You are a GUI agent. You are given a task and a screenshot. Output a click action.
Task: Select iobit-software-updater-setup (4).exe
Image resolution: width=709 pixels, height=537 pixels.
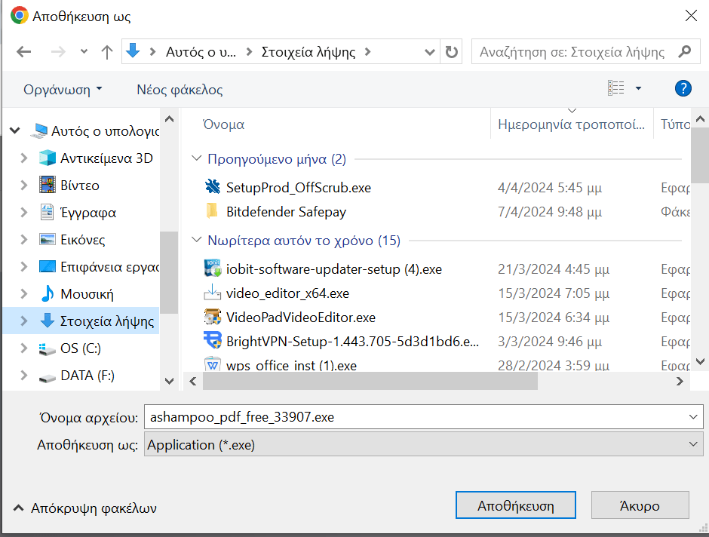(x=334, y=269)
